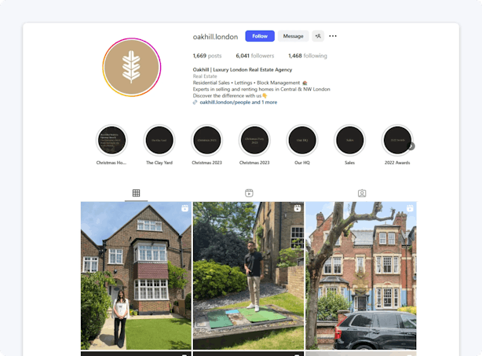Open the three-dot more options menu
Image resolution: width=482 pixels, height=356 pixels.
coord(333,36)
